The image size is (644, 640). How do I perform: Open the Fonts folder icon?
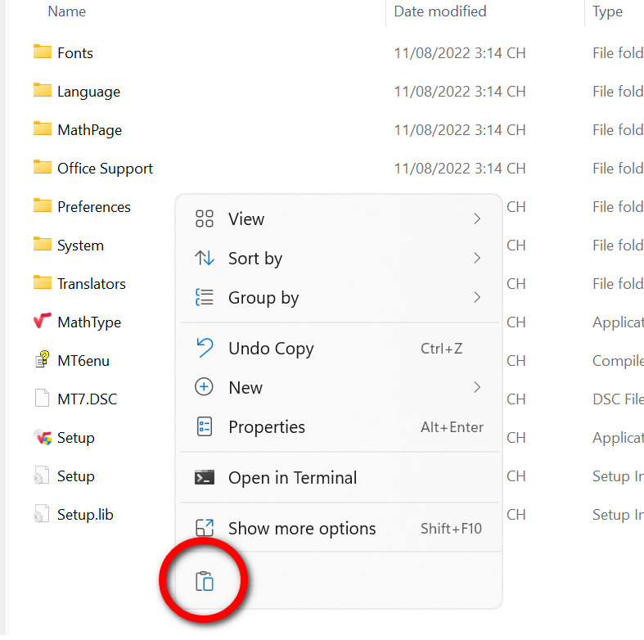pyautogui.click(x=43, y=52)
